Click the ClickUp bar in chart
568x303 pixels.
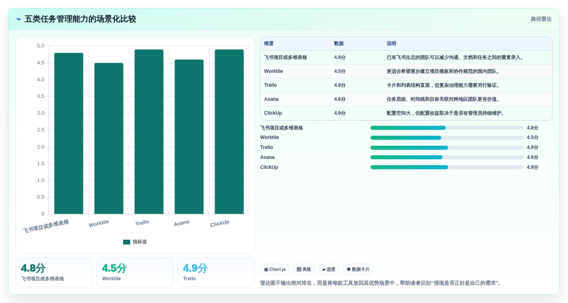pos(229,132)
